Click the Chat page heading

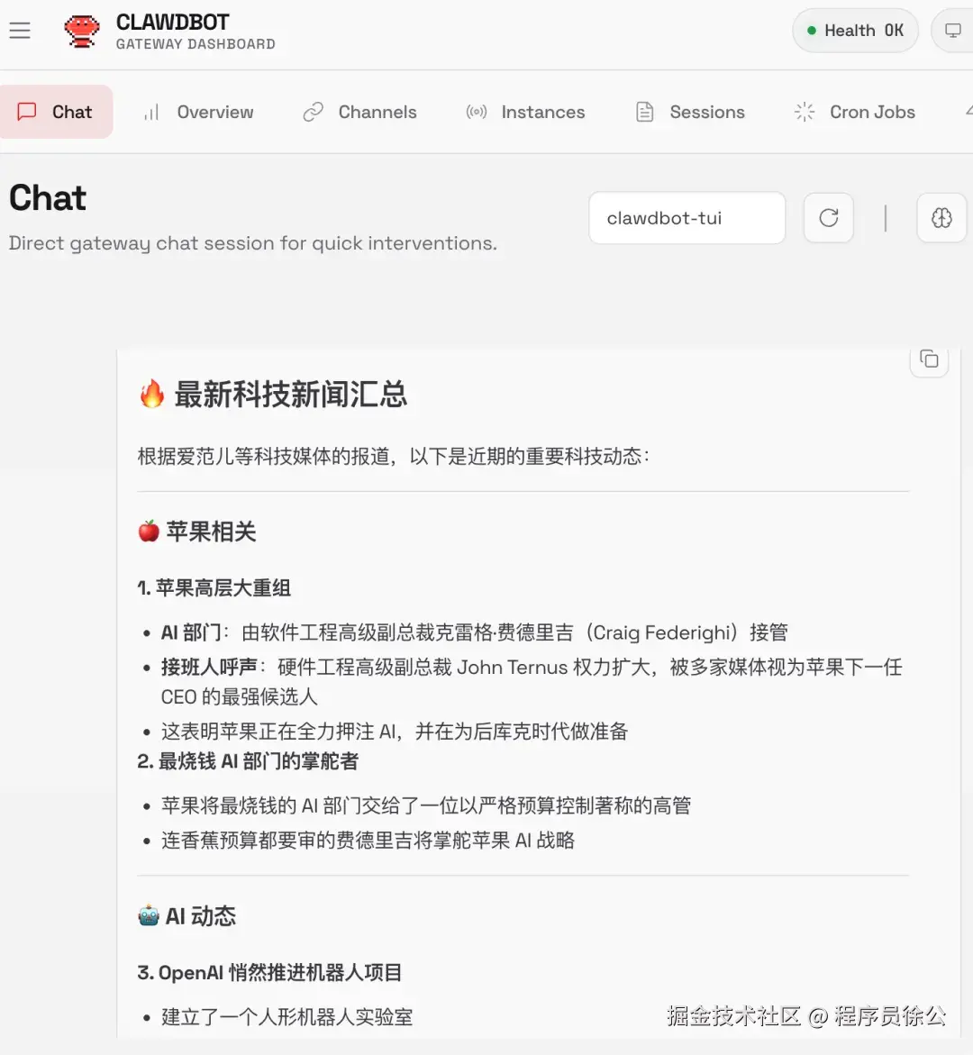coord(48,198)
